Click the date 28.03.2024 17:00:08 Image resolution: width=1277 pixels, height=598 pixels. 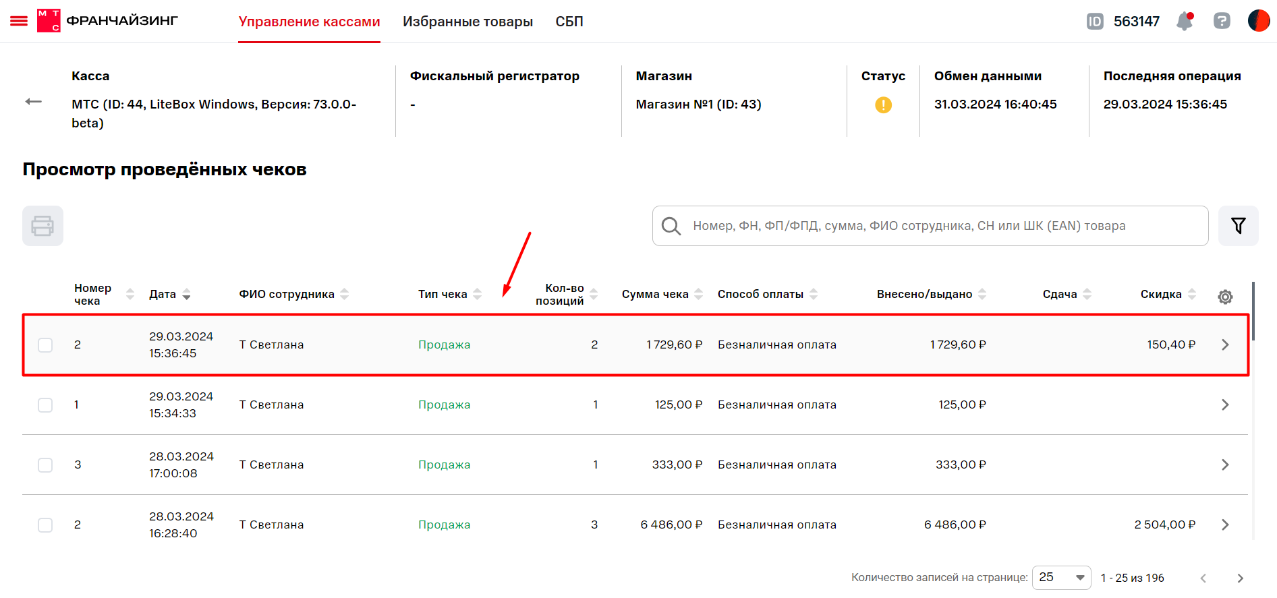[181, 465]
